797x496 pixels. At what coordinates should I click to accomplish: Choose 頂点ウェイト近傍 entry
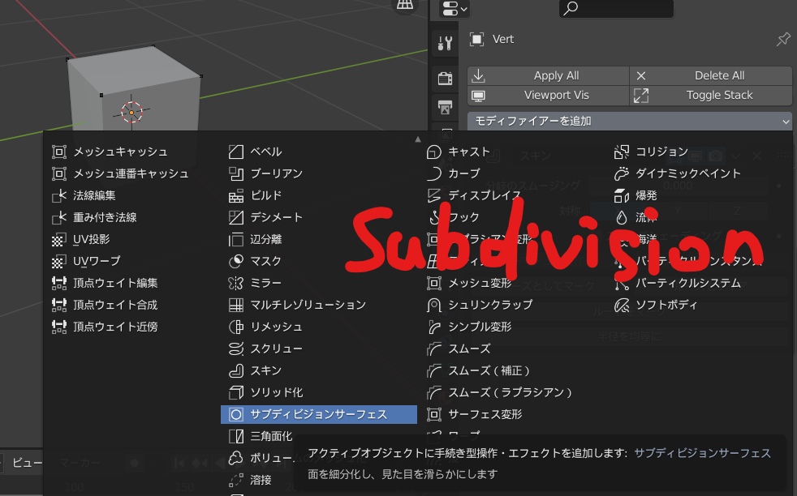[105, 327]
